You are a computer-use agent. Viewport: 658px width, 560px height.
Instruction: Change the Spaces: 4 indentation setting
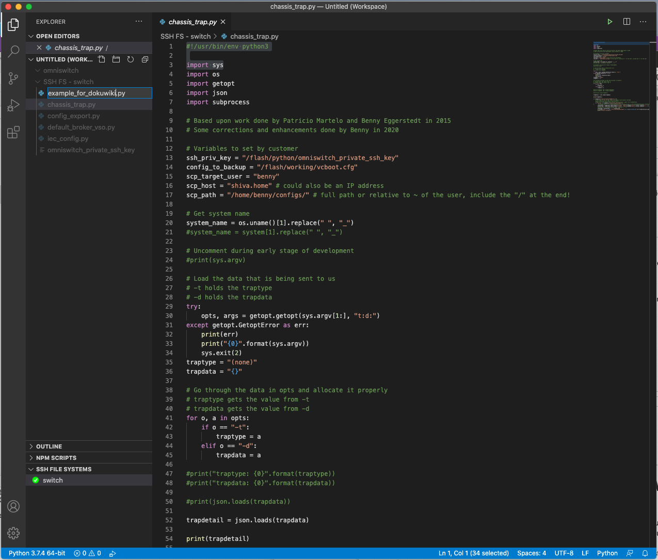click(531, 553)
